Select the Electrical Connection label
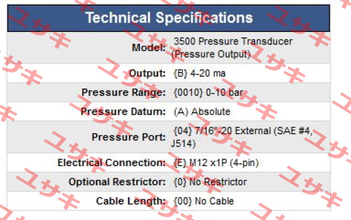 (112, 163)
